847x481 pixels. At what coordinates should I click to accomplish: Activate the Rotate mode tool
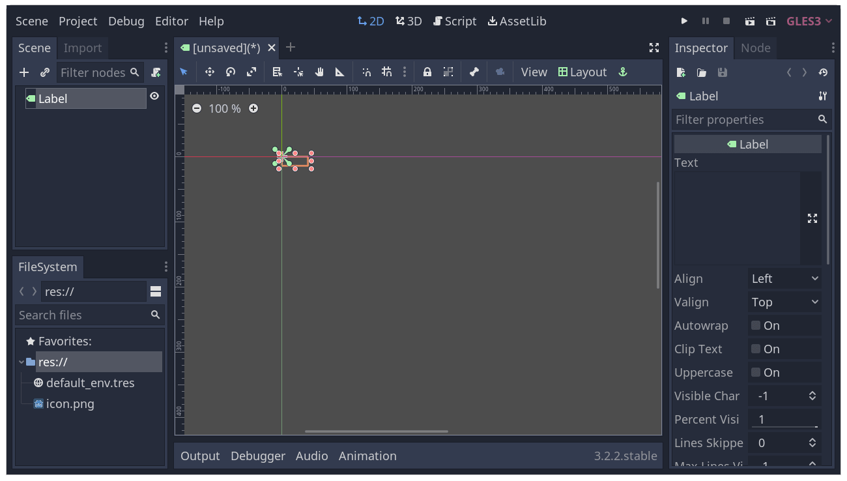click(230, 72)
